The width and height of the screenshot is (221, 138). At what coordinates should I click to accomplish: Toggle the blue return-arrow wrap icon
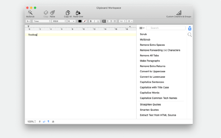(x=44, y=121)
